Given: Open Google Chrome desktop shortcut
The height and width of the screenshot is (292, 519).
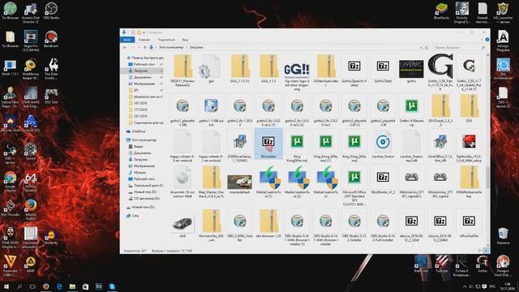Looking at the screenshot, I should (10, 182).
